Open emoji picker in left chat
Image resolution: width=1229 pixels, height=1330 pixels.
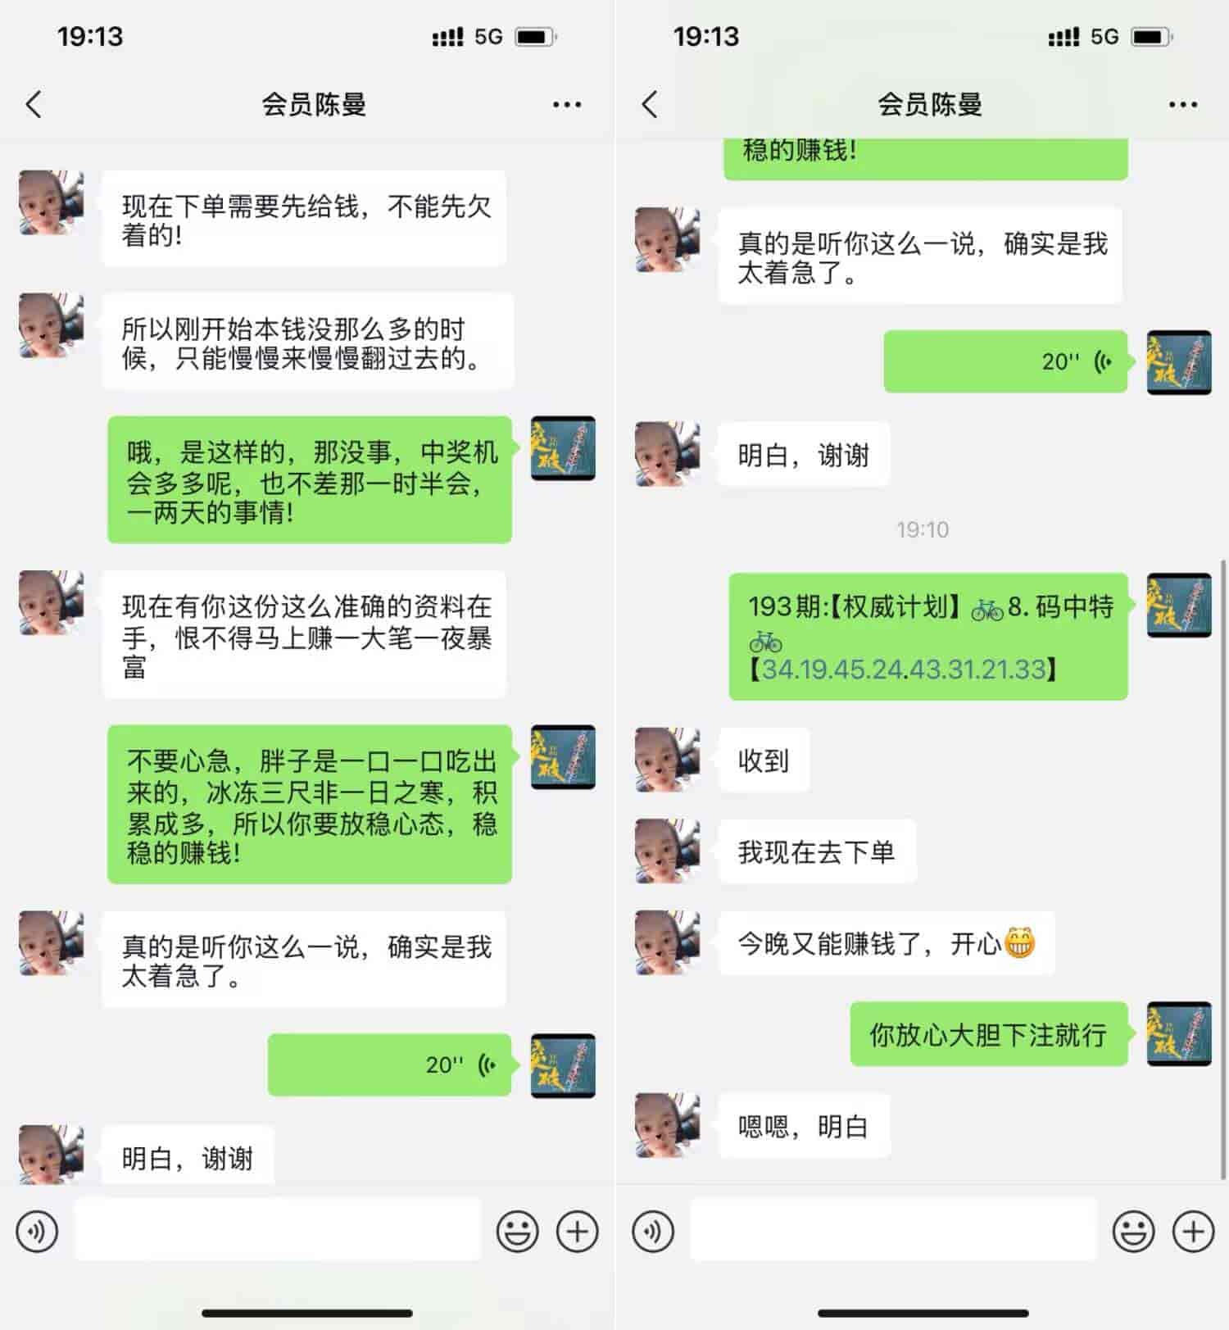[x=518, y=1230]
